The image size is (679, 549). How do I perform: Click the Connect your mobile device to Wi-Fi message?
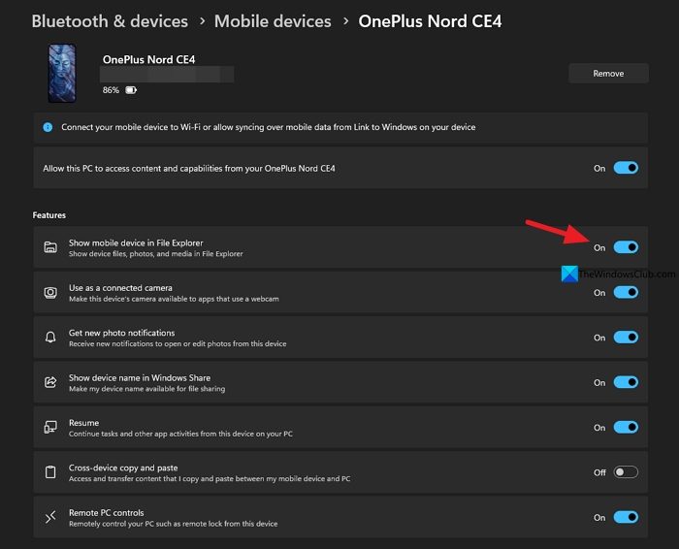[x=269, y=127]
